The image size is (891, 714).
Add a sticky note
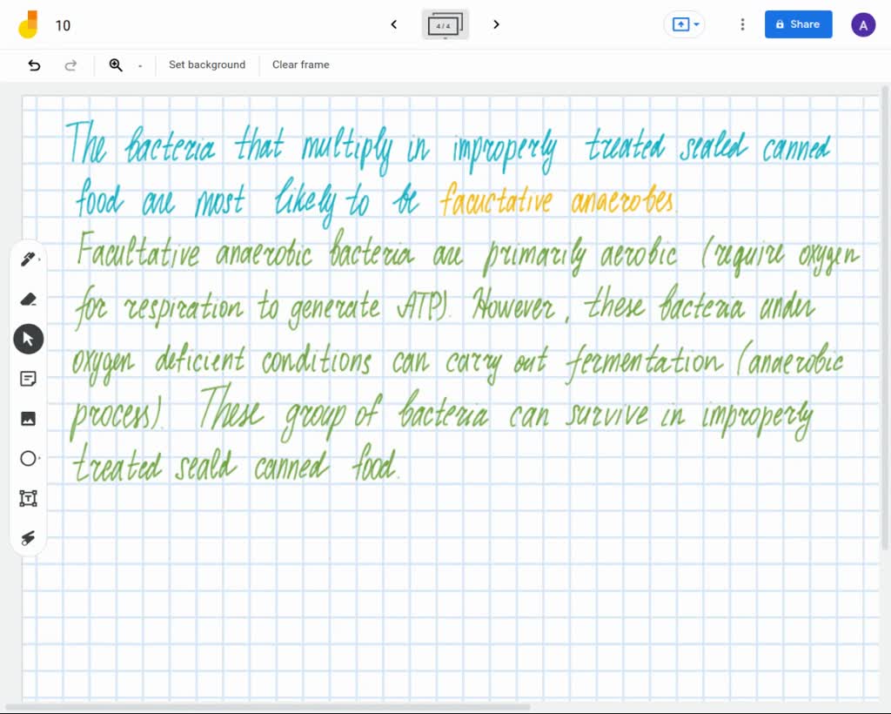tap(28, 379)
